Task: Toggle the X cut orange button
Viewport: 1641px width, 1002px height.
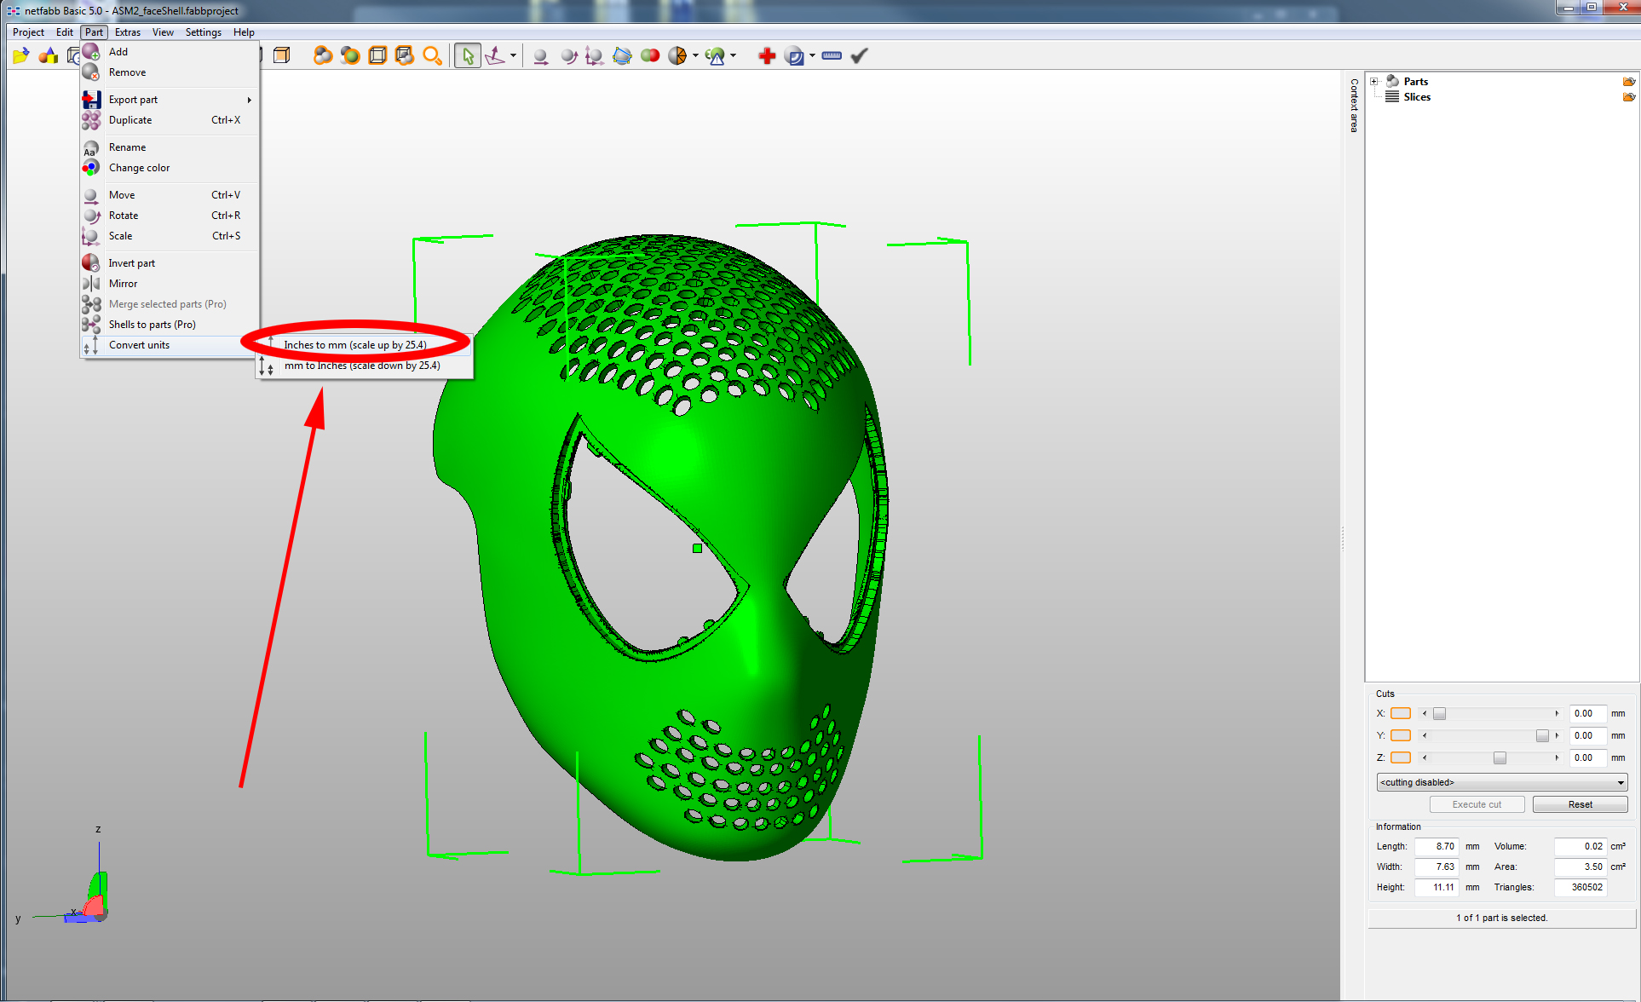Action: [x=1401, y=714]
